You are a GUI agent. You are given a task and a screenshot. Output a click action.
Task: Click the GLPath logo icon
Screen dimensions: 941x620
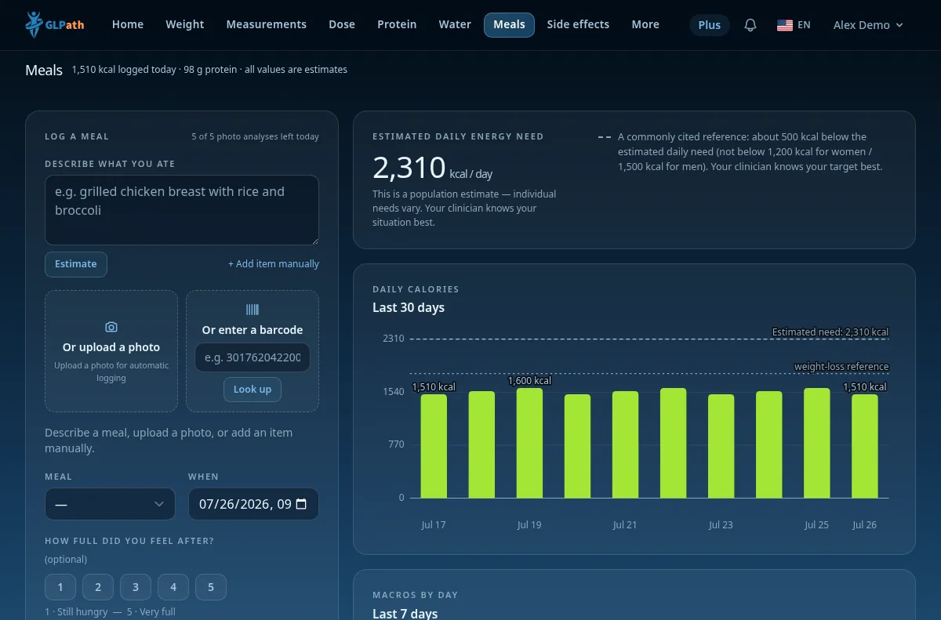34,24
